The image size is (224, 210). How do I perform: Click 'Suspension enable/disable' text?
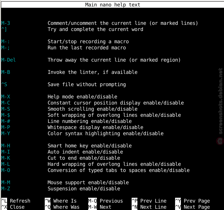click(84, 188)
